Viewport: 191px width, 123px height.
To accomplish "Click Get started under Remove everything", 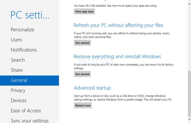I will coord(82,74).
